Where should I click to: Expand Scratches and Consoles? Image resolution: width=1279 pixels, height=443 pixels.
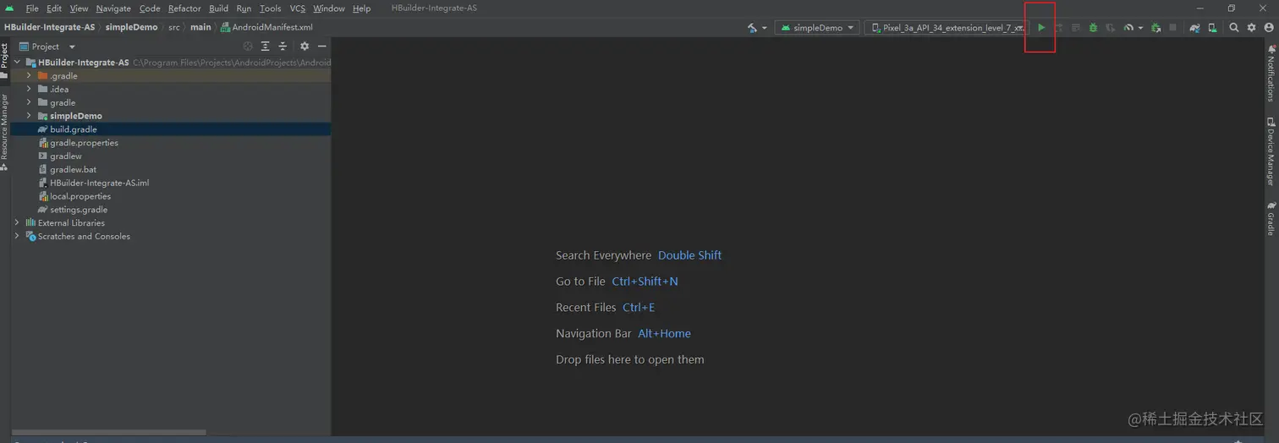tap(17, 236)
